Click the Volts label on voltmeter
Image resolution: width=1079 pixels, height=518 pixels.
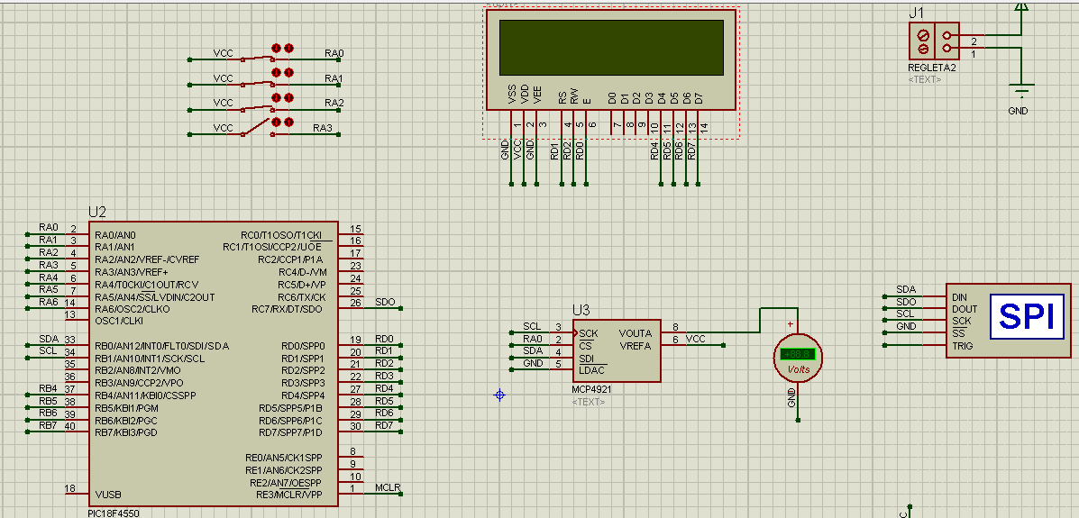[x=799, y=370]
